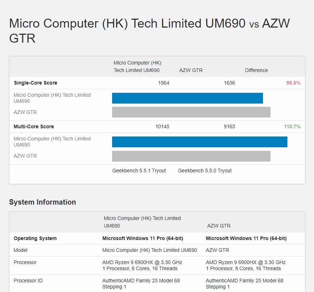Click the Geekbench 5.5.0 Tryout version label
The height and width of the screenshot is (292, 314).
(205, 171)
